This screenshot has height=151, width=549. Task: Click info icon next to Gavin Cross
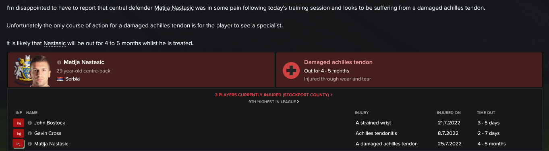(30, 133)
